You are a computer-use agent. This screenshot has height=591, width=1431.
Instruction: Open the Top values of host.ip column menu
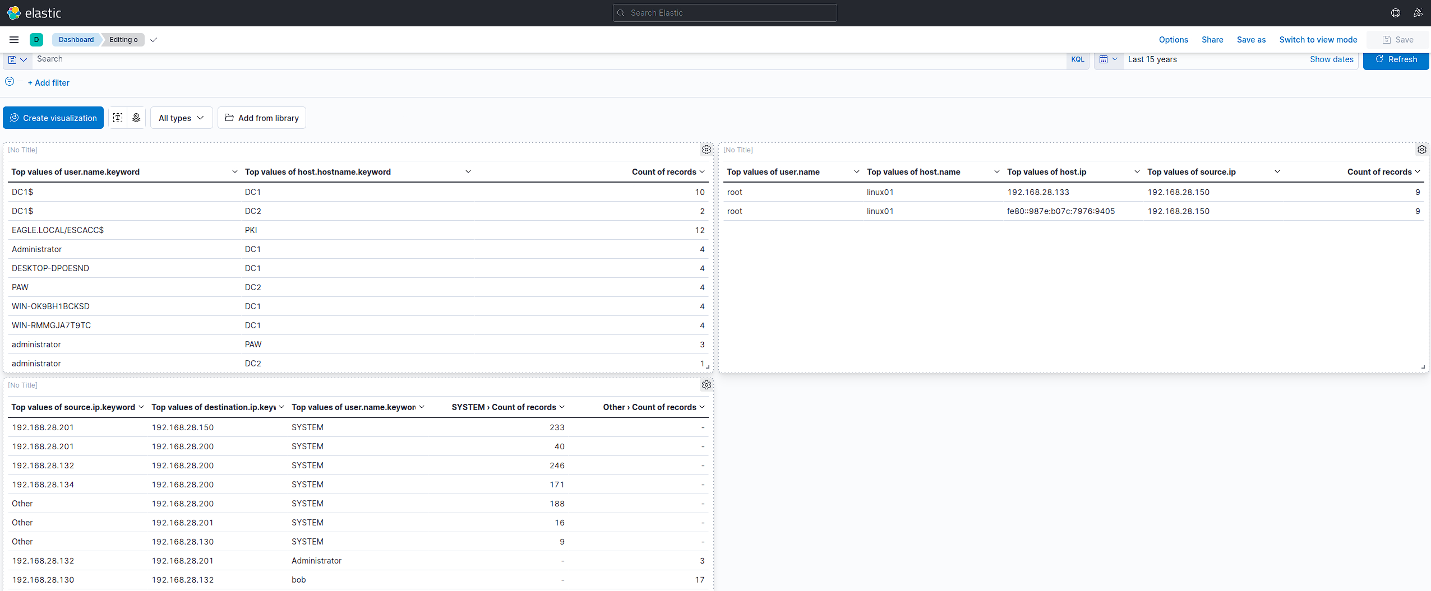[1137, 172]
